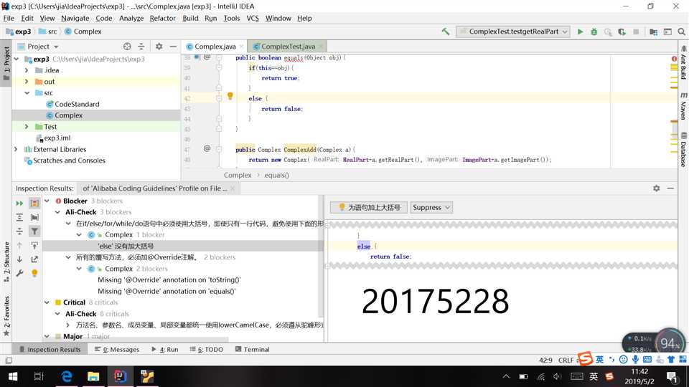The image size is (689, 387).
Task: Open the VCS menu
Action: click(252, 18)
